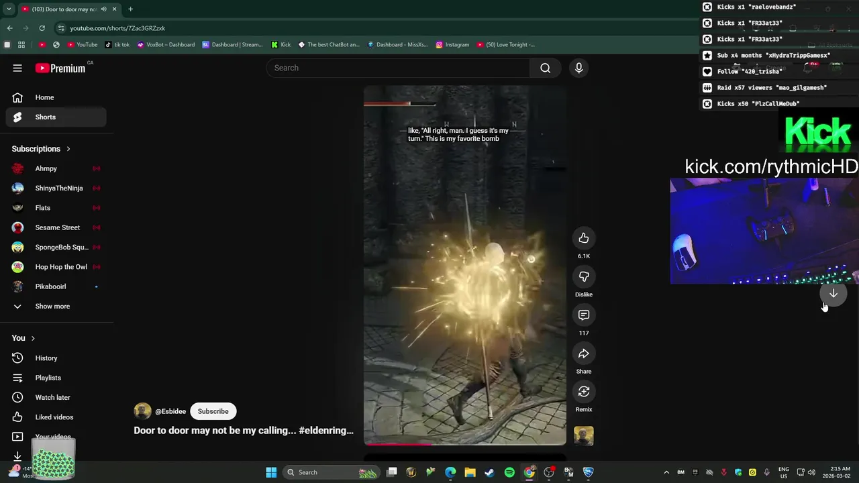Open the YouTube bookmark
The width and height of the screenshot is (859, 483).
coord(83,45)
